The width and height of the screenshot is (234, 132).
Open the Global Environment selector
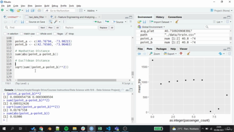pos(151,27)
